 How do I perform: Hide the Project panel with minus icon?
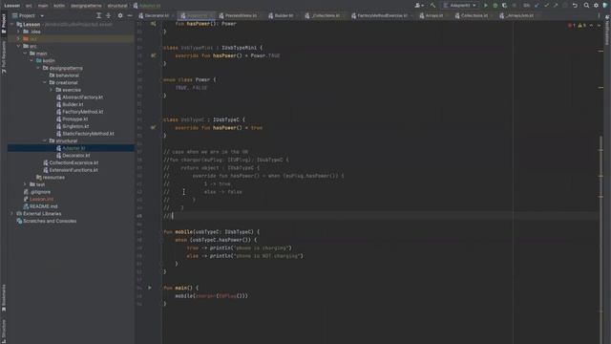(130, 15)
